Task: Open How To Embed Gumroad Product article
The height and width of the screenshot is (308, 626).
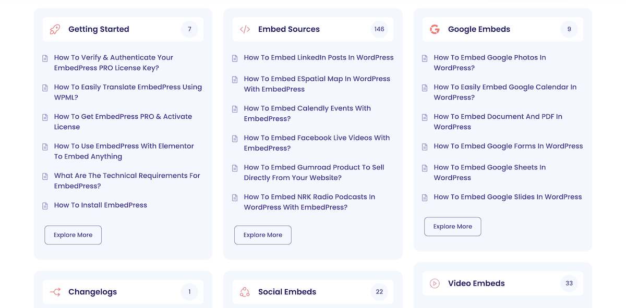Action: 314,173
